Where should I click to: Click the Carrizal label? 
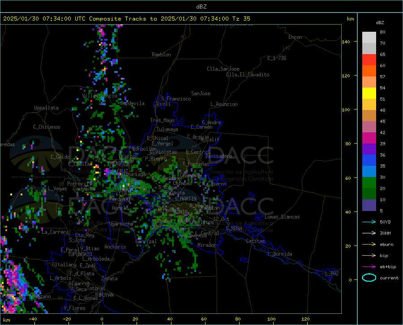(x=146, y=241)
